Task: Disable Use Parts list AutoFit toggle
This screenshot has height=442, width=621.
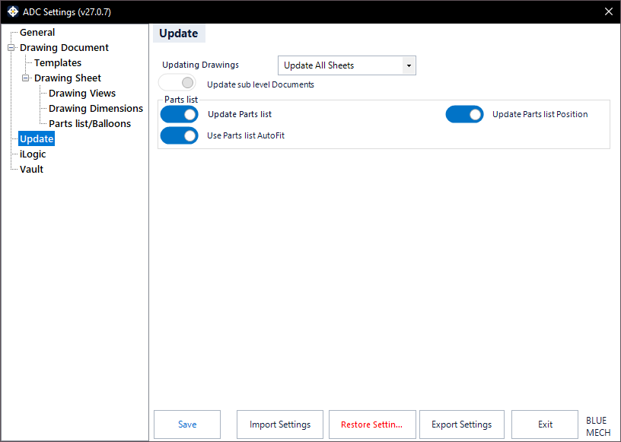Action: tap(179, 135)
